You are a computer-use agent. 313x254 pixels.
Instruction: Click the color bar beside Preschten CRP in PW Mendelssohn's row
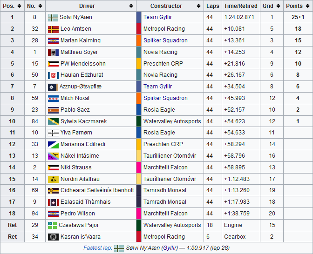139,64
